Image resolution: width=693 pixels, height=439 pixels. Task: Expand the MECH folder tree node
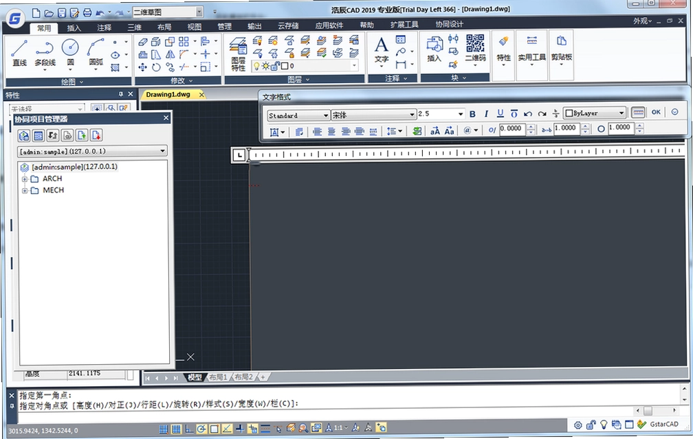point(25,190)
